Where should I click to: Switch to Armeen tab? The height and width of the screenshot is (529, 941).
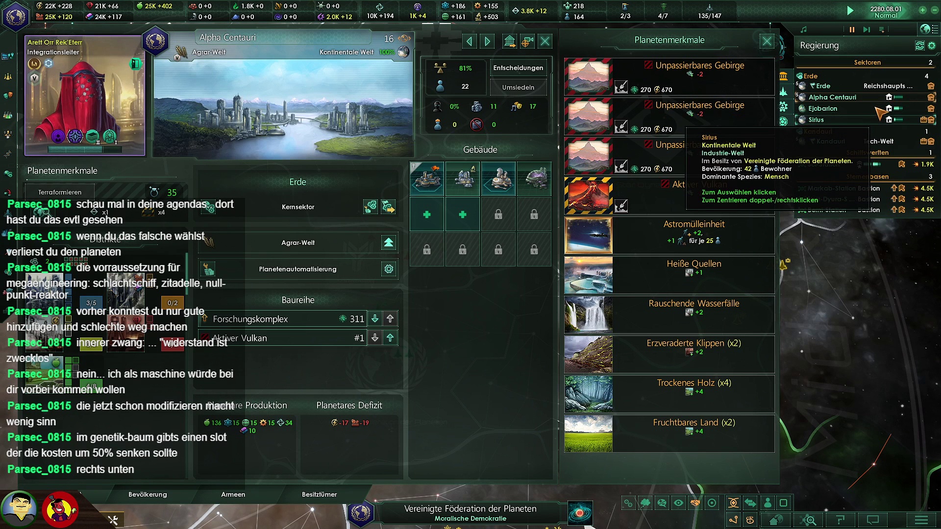(x=233, y=494)
